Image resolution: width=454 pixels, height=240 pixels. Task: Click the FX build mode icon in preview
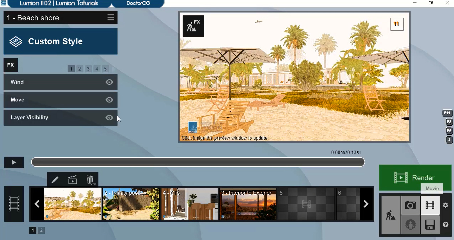tap(193, 26)
